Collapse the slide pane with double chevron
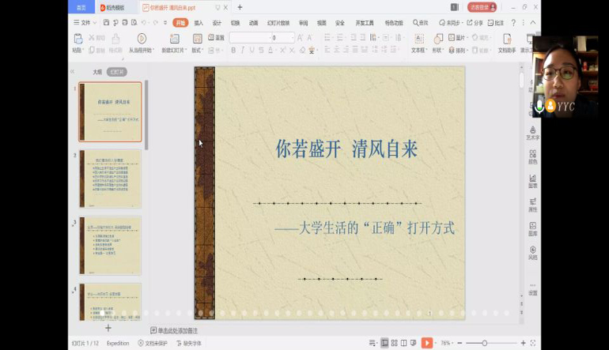 tap(72, 72)
